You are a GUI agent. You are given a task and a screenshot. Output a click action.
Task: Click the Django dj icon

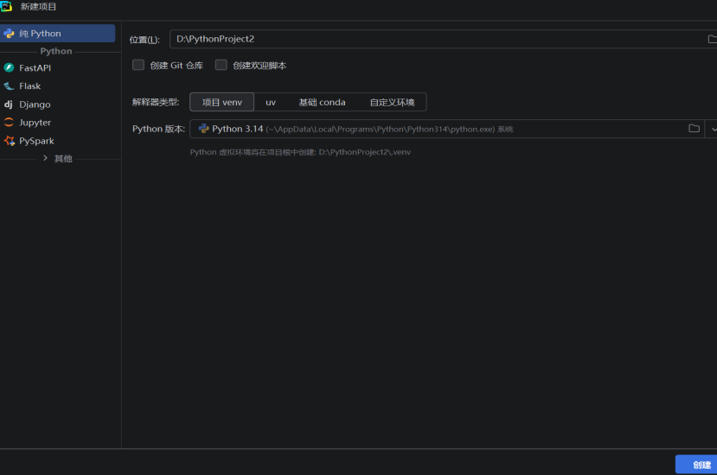(9, 104)
